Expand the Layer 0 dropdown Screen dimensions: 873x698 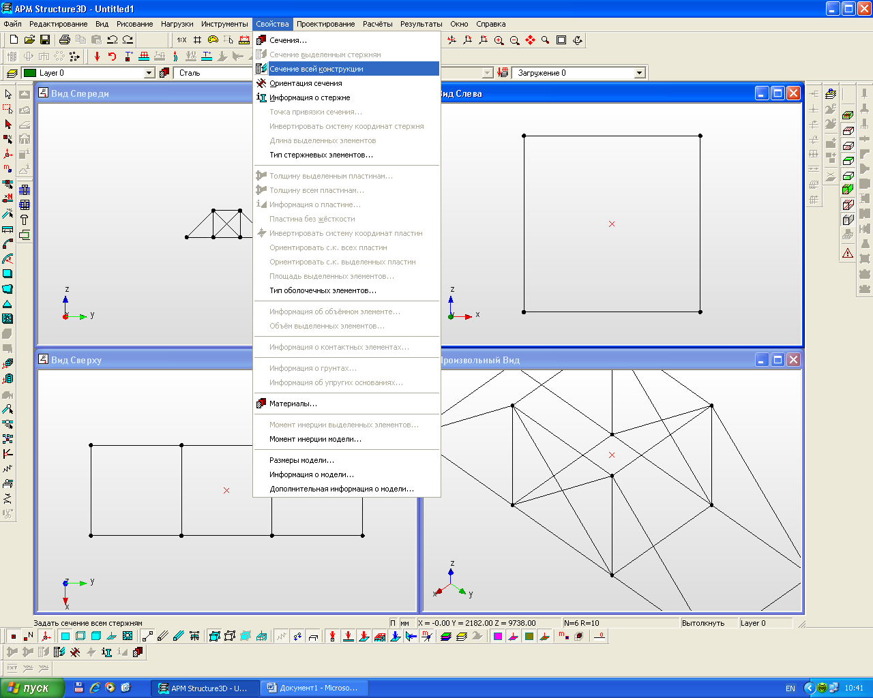pyautogui.click(x=150, y=73)
